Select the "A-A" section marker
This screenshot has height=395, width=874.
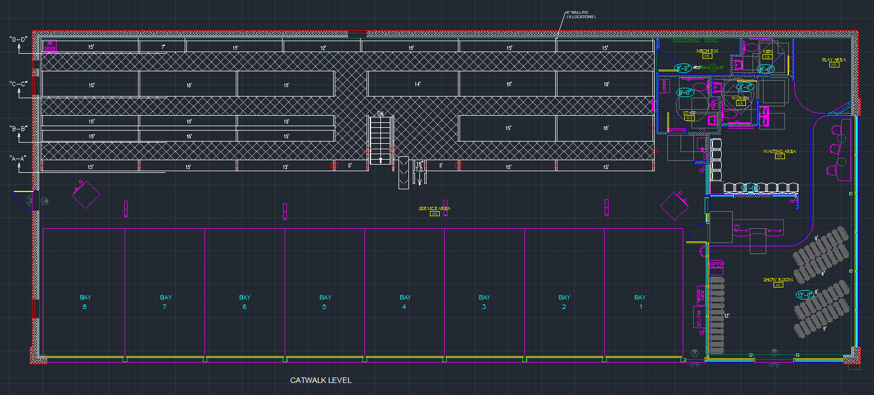coord(18,159)
